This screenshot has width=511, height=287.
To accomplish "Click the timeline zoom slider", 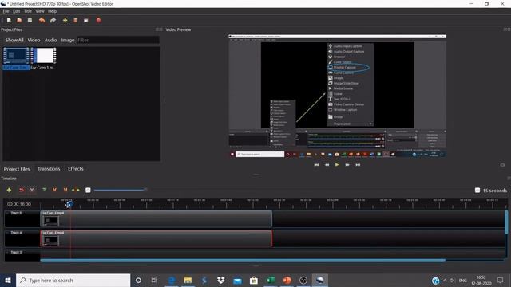I will (120, 190).
